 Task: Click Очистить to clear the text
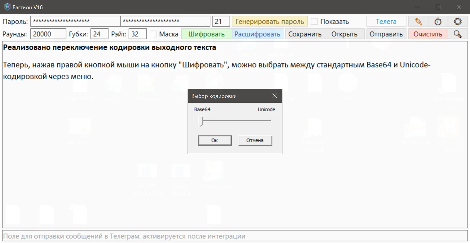click(428, 34)
